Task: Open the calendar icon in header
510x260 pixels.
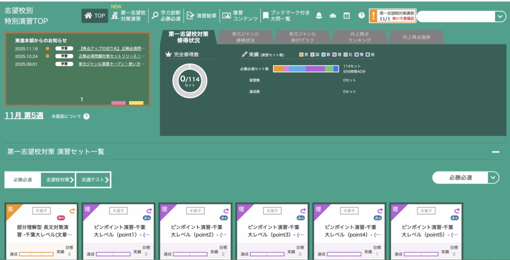Action: pos(347,15)
